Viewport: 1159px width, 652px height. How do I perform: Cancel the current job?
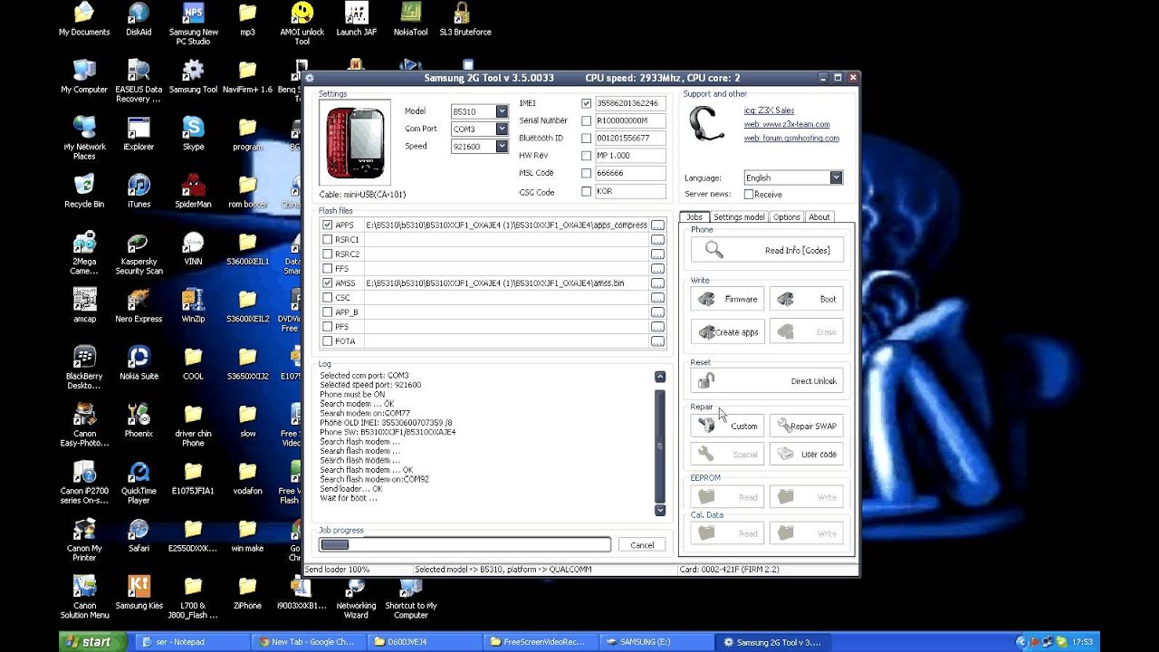[x=642, y=545]
